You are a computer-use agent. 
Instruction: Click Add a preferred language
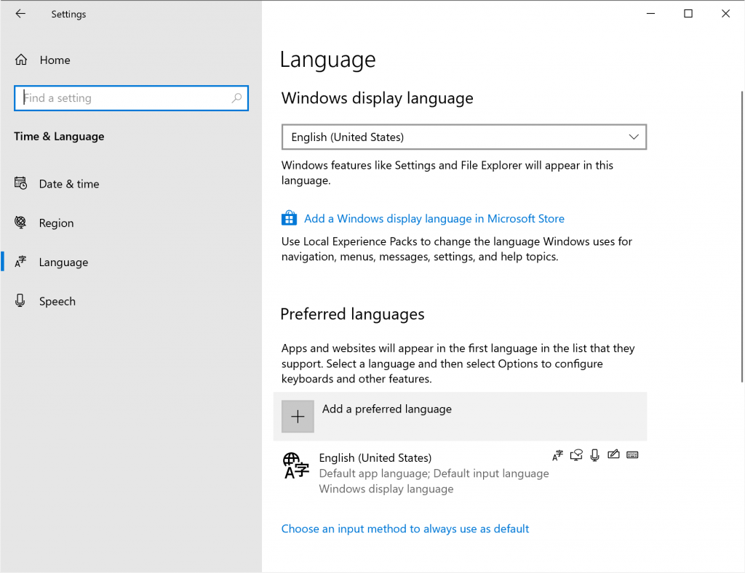pos(460,417)
